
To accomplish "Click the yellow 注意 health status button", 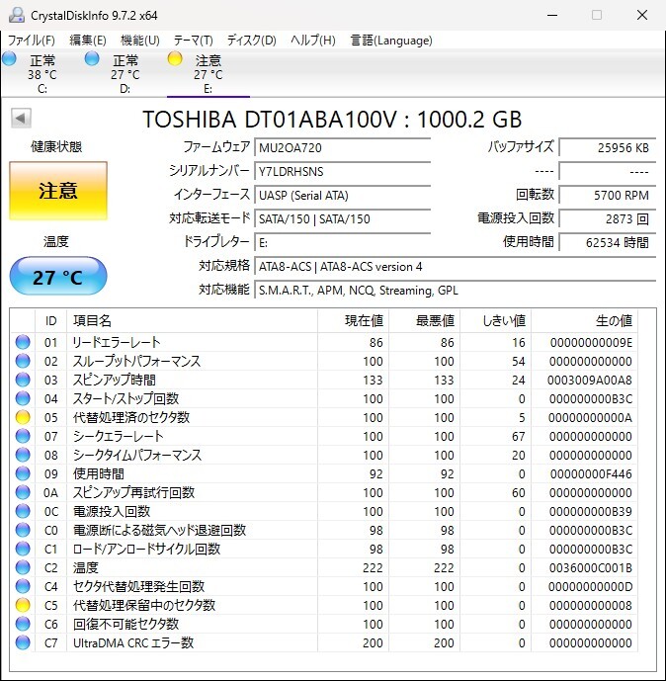I will [x=58, y=191].
